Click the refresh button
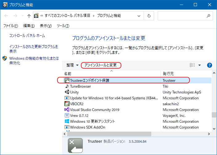Screen dimensions: 217x155 pos(149,16)
